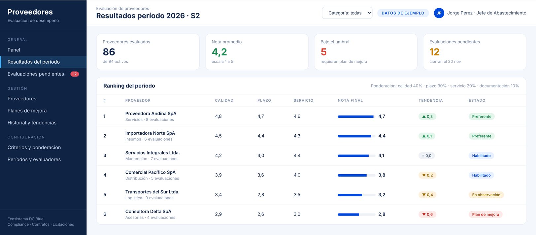
Task: Click the JP user avatar
Action: (439, 13)
